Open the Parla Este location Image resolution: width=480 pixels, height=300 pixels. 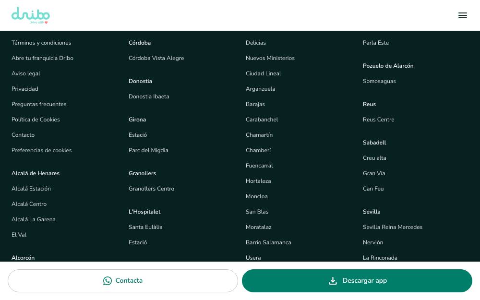[376, 43]
